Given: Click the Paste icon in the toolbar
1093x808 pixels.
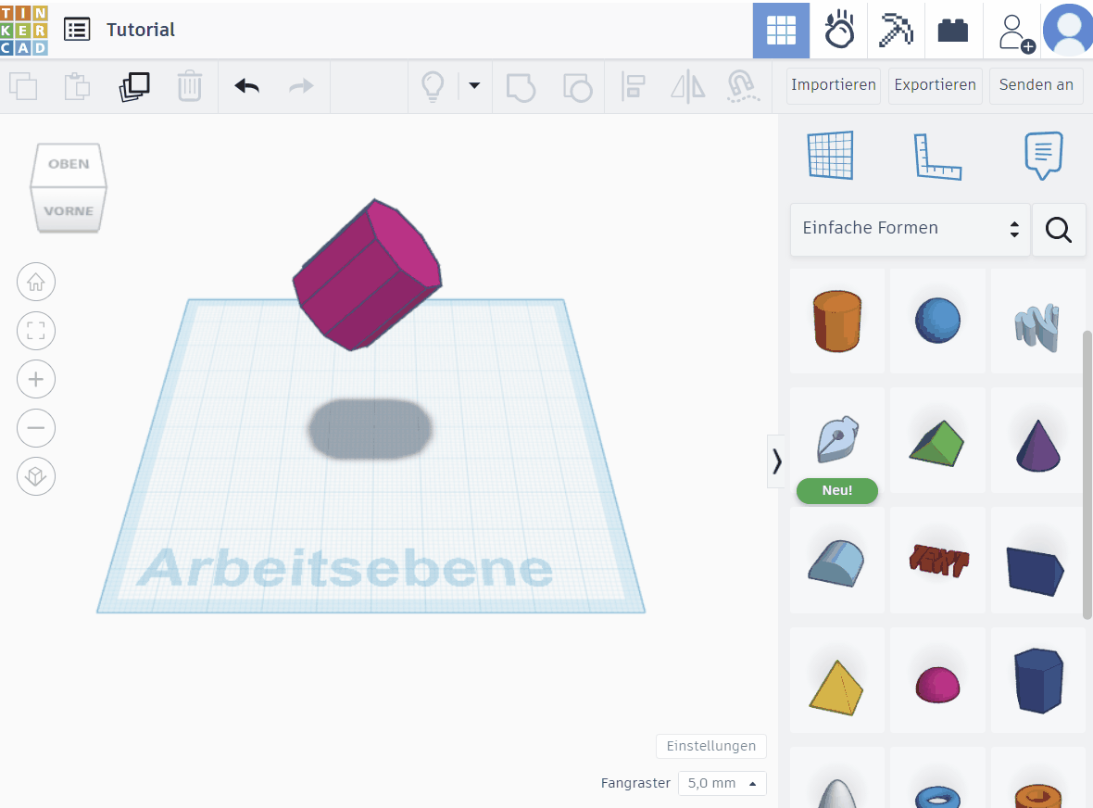Looking at the screenshot, I should point(78,86).
